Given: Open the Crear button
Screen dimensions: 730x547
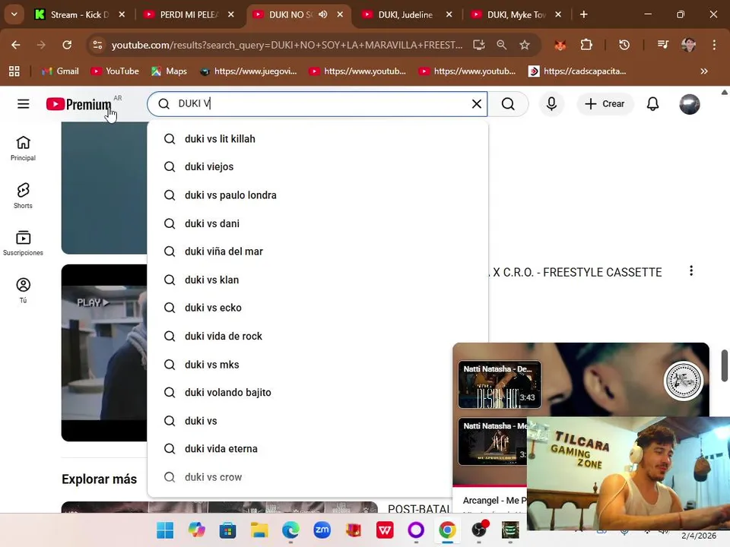Looking at the screenshot, I should [x=605, y=104].
